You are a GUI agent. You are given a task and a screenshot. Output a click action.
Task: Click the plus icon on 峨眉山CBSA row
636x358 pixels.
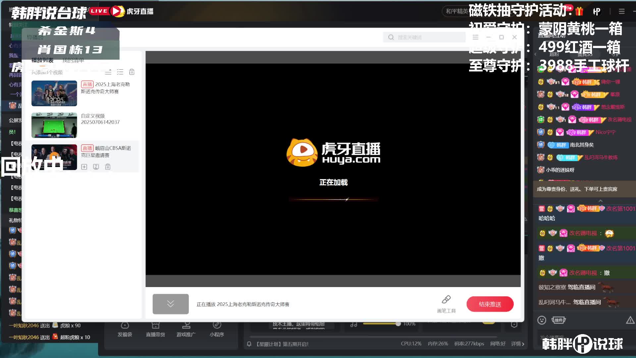[84, 167]
